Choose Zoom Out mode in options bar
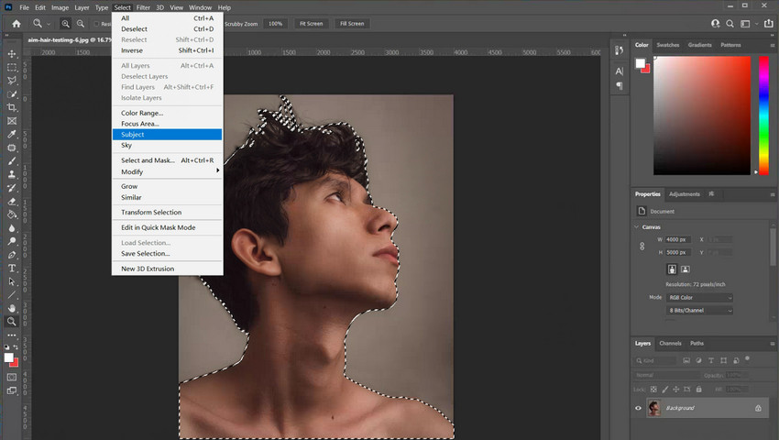779x440 pixels. (80, 23)
